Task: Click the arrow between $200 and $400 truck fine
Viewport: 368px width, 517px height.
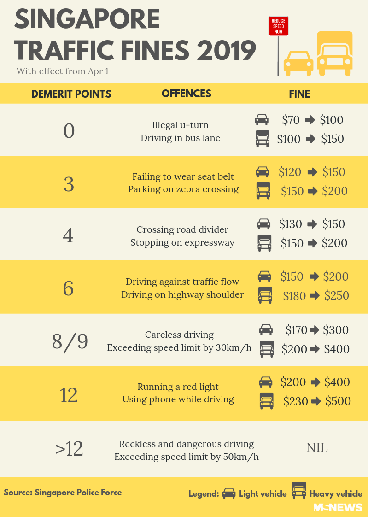Action: (x=315, y=349)
